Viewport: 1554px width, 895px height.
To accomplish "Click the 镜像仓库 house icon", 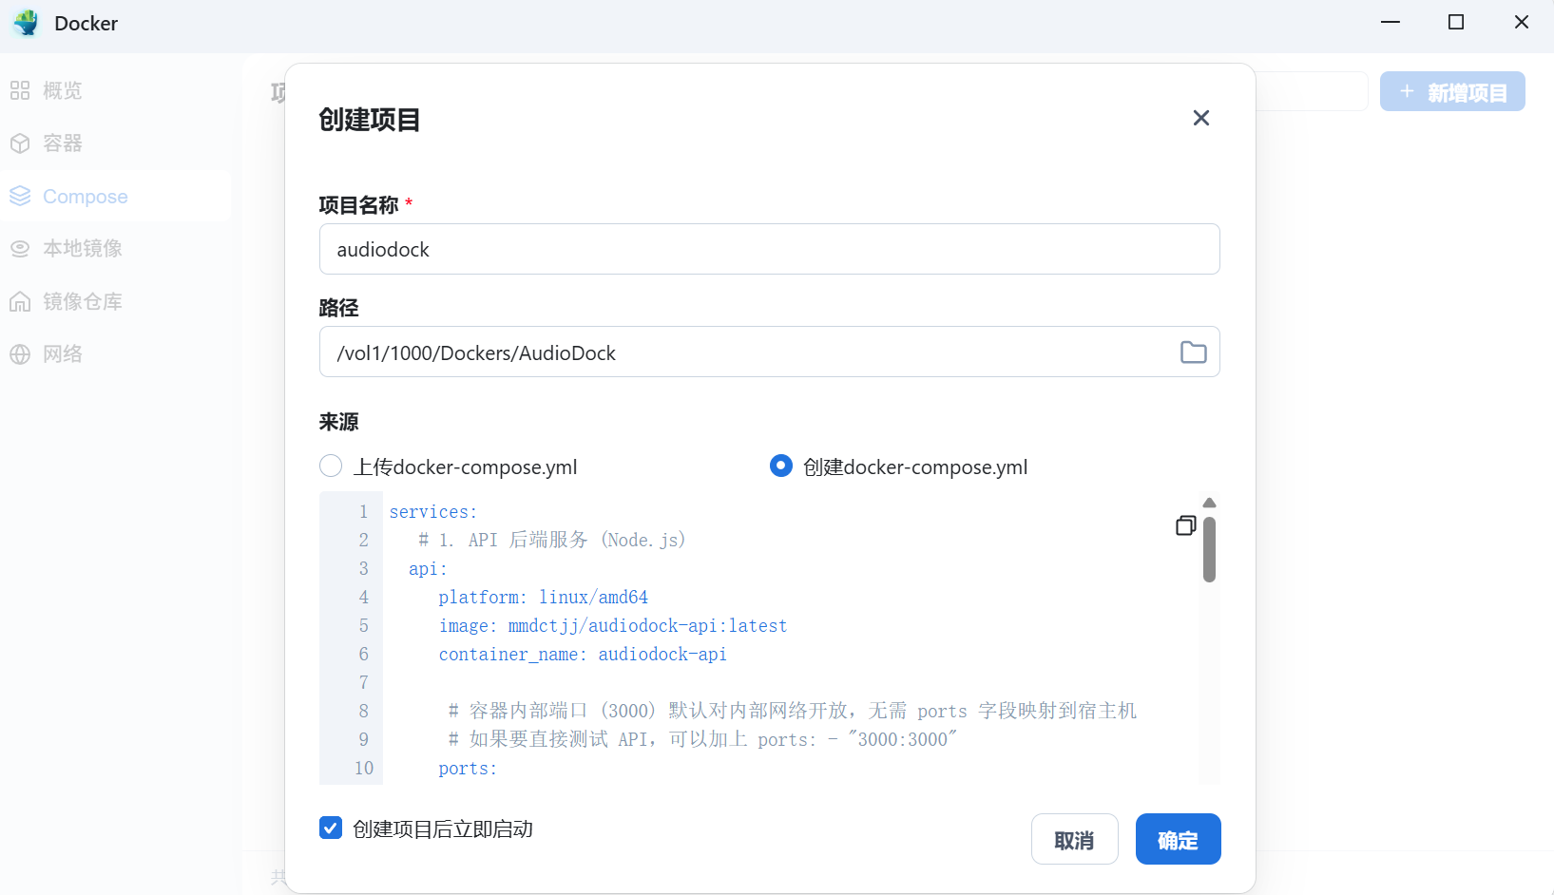I will [x=20, y=301].
